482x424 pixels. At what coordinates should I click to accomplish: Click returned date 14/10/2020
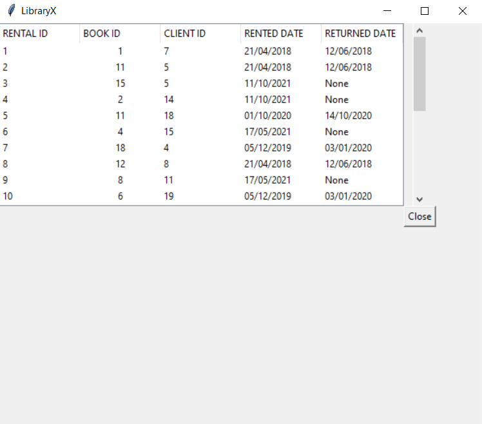(x=348, y=115)
